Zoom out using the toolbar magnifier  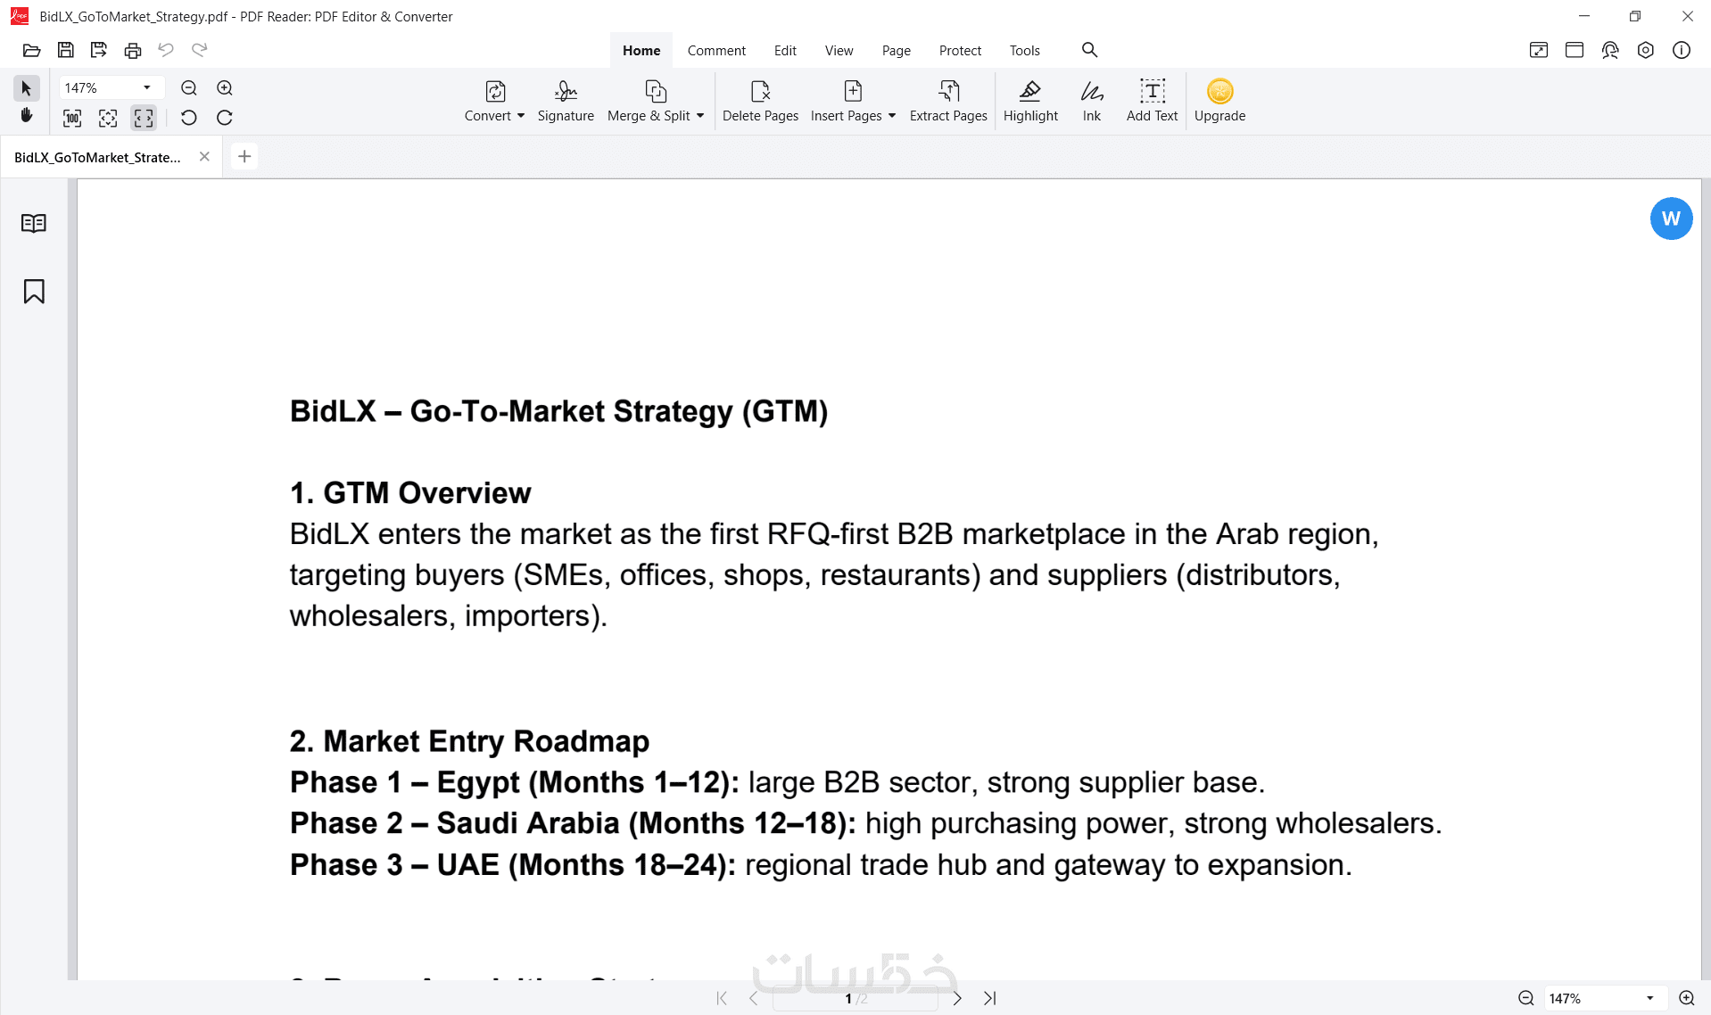coord(189,88)
